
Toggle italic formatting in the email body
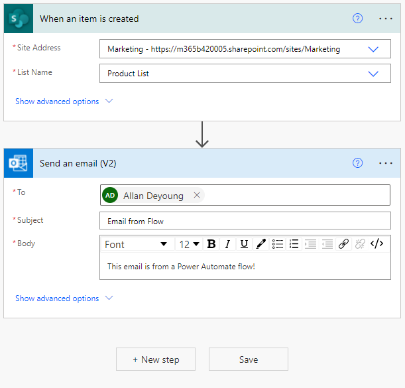coord(227,244)
